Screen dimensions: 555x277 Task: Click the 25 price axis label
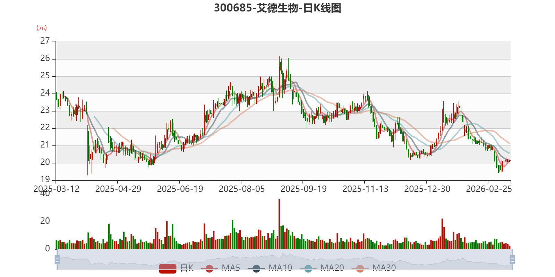click(45, 75)
